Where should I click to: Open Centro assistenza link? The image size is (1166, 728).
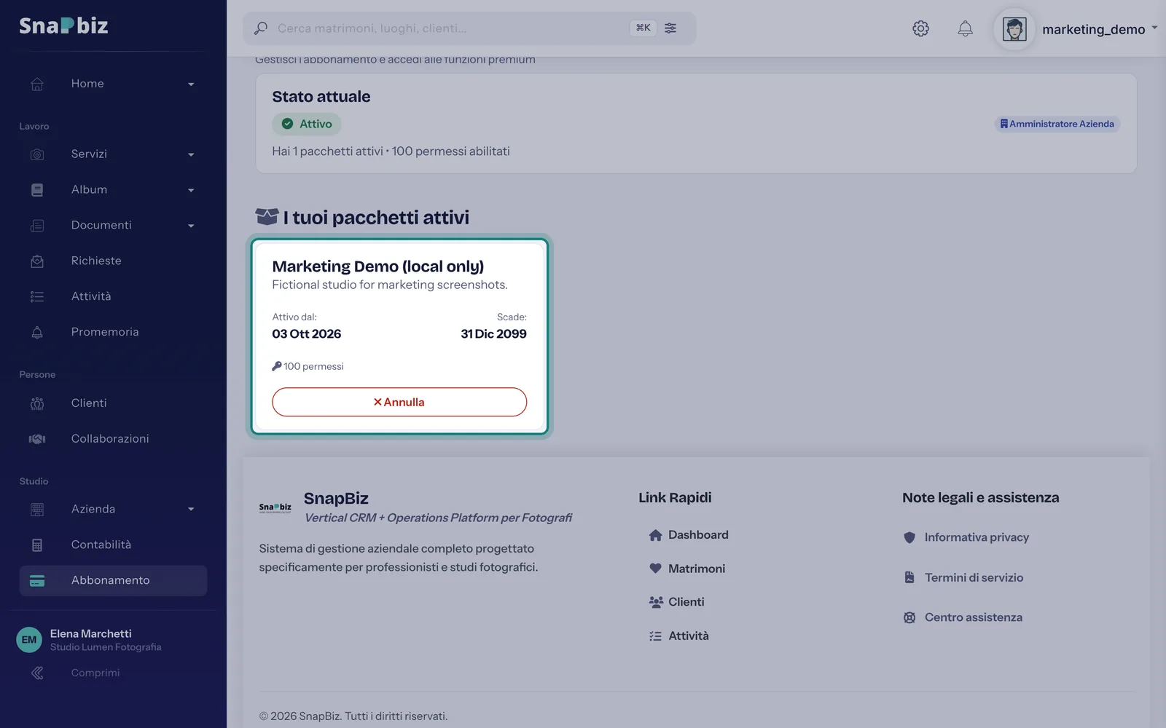963,617
